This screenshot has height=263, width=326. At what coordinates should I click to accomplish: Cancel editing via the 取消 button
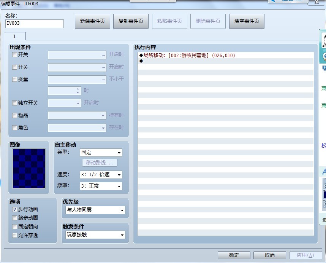[x=269, y=255]
